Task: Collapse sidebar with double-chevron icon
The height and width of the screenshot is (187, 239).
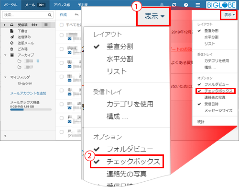Action: point(5,136)
